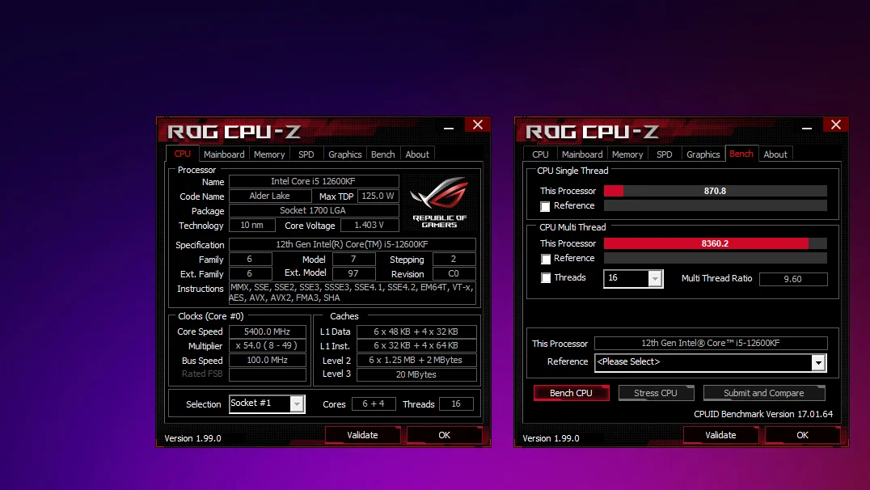
Task: Select the Bench tab in right window
Action: point(741,154)
